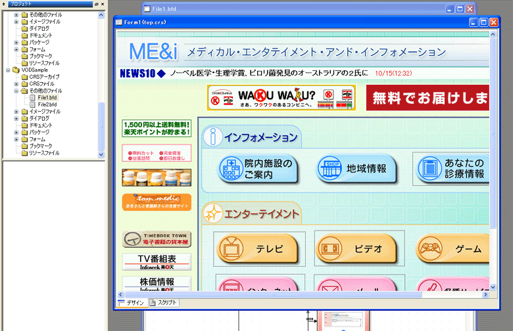
Task: Click the 1,500円以上送料無料 banner
Action: [157, 129]
